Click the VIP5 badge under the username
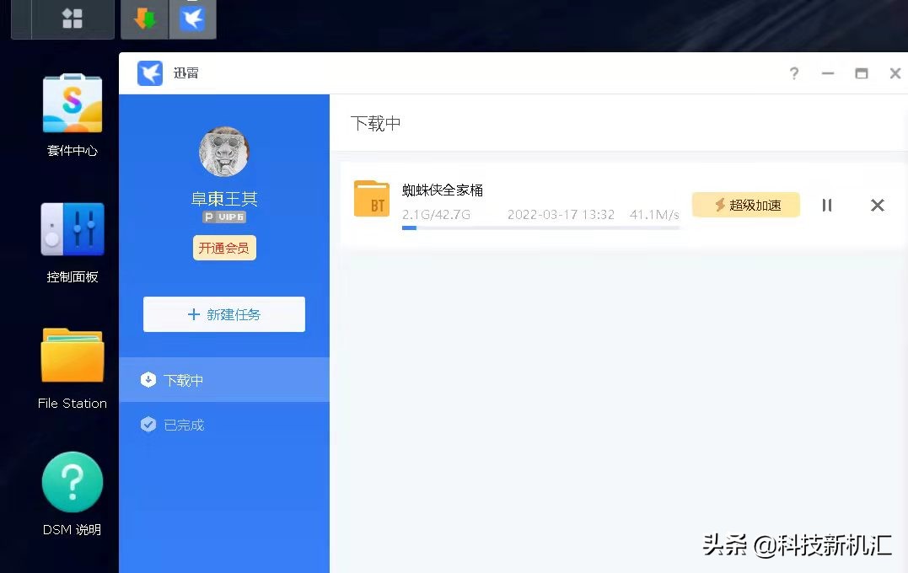Viewport: 908px width, 573px height. tap(223, 217)
